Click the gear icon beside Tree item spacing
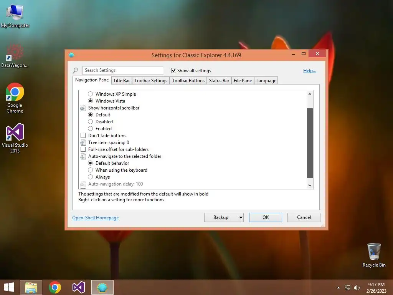 [83, 143]
